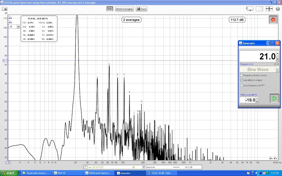Click lower vertical zoom magnifier icon
This screenshot has height=176, width=282.
pos(10,22)
